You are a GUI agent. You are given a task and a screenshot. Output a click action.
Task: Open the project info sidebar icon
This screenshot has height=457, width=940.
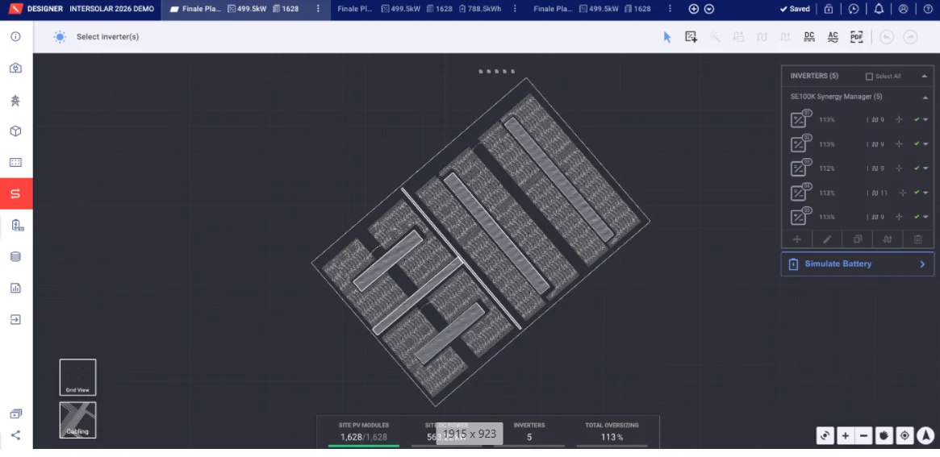pos(15,36)
